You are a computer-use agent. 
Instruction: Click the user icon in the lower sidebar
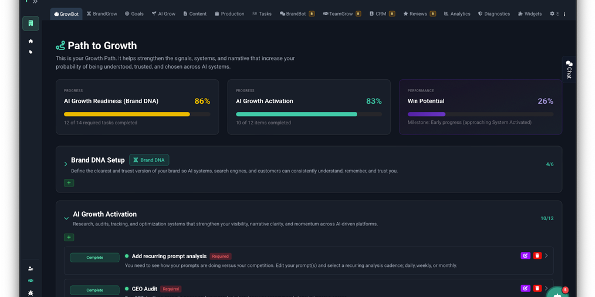31,269
